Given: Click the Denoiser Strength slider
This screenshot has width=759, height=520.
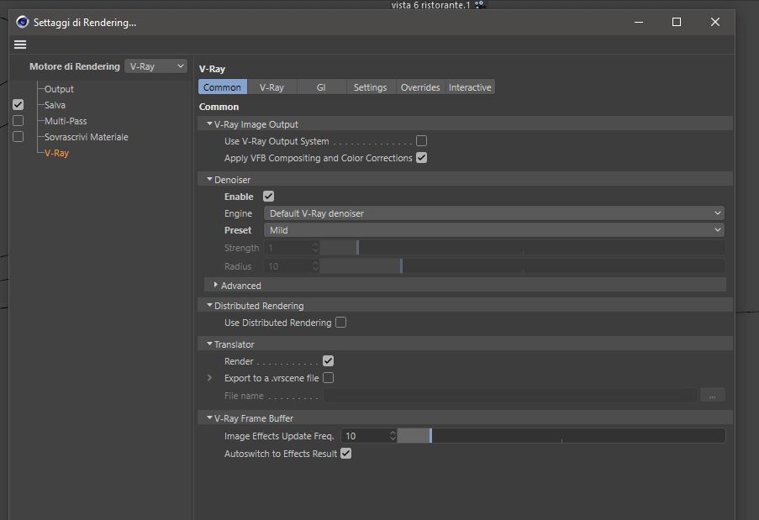Looking at the screenshot, I should coord(523,248).
